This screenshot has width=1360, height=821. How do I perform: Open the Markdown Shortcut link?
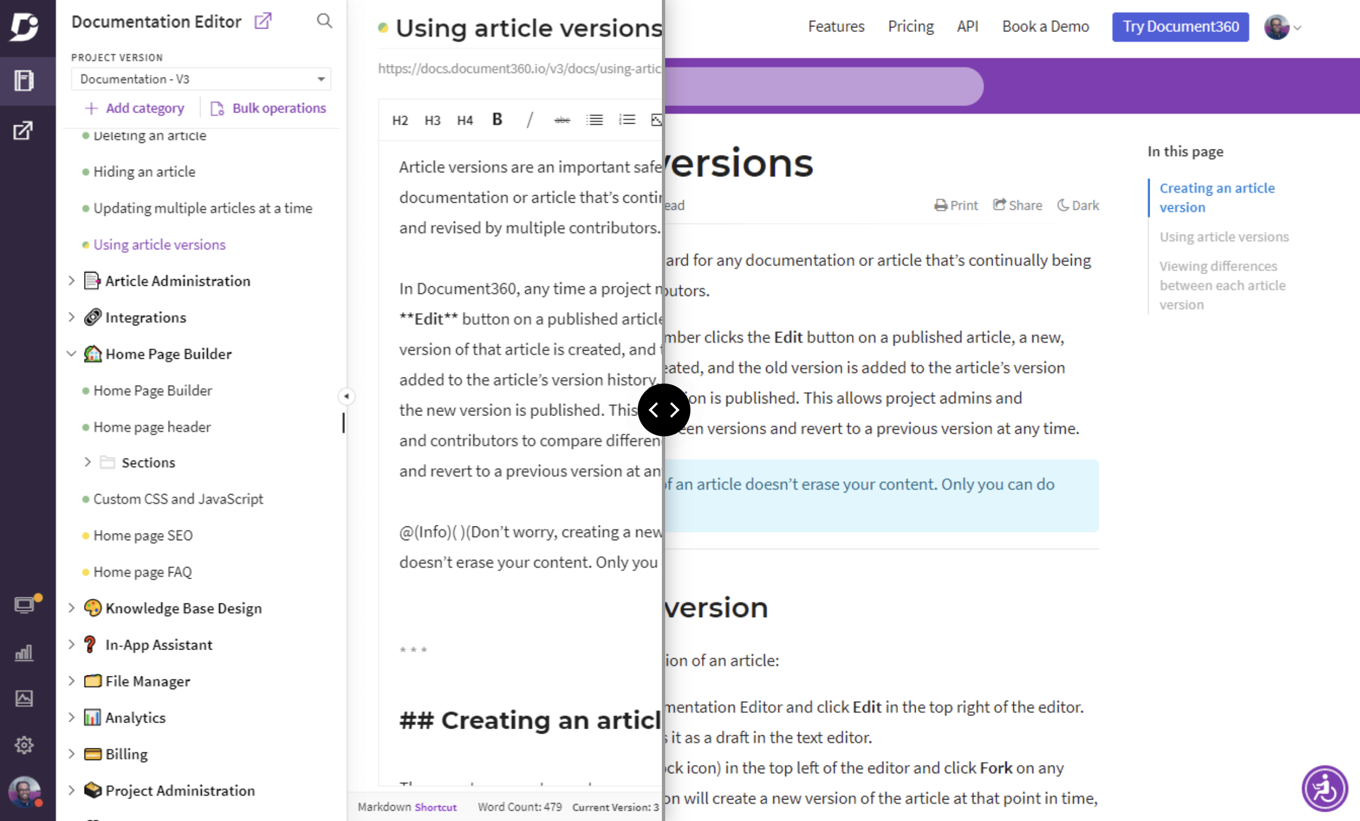click(x=436, y=807)
